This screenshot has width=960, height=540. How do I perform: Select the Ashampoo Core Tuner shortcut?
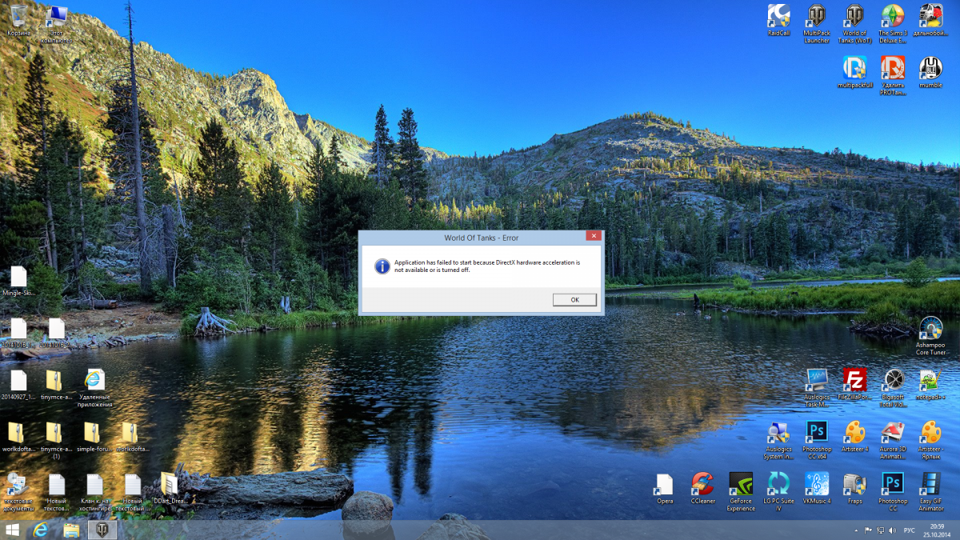click(930, 336)
